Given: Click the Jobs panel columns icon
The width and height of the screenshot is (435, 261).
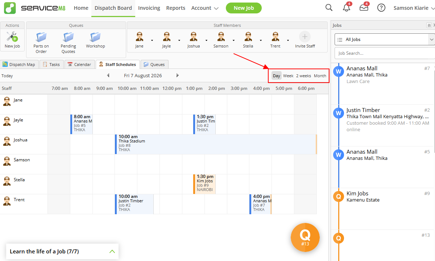Looking at the screenshot, I should tap(429, 25).
